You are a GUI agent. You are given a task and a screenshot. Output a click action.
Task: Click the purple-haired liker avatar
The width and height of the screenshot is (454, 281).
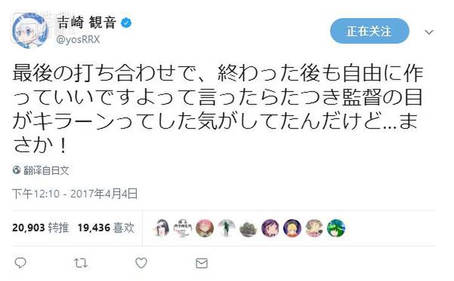(x=271, y=228)
